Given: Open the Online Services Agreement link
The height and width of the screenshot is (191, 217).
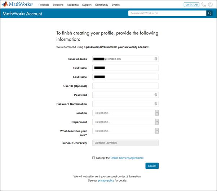Looking at the screenshot, I should coord(127,158).
